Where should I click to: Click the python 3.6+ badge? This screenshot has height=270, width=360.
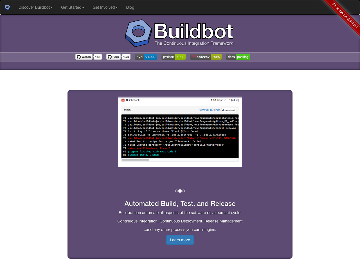(173, 57)
